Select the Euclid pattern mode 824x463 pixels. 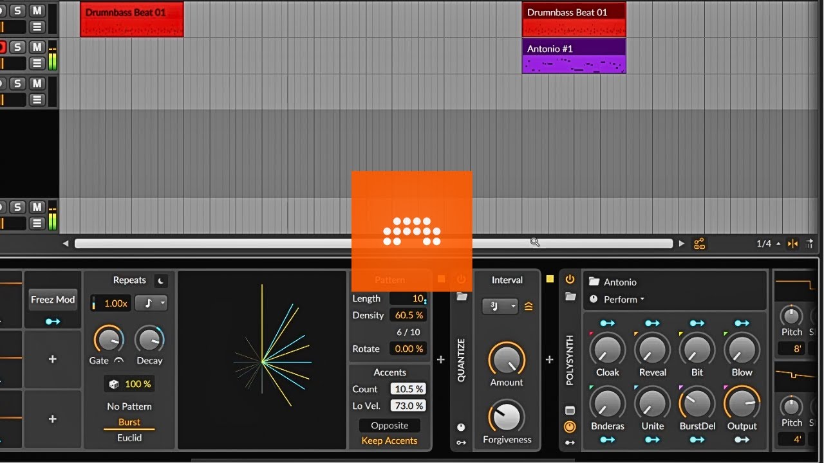tap(129, 437)
